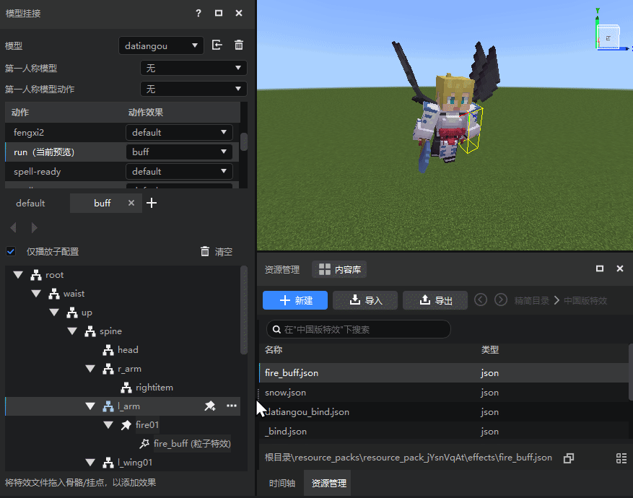Collapse the up tree node
This screenshot has height=498, width=633.
tap(54, 313)
